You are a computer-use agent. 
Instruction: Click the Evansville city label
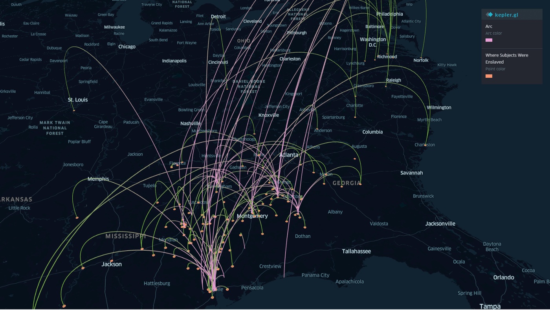coord(153,99)
